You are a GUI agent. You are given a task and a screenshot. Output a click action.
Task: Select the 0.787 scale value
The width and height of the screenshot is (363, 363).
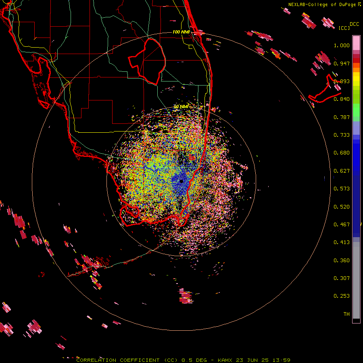tap(342, 117)
